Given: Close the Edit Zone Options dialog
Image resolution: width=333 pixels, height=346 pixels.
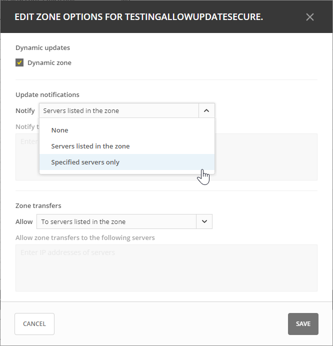Looking at the screenshot, I should [310, 17].
